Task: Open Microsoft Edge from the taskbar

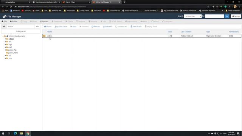Action: [15, 133]
